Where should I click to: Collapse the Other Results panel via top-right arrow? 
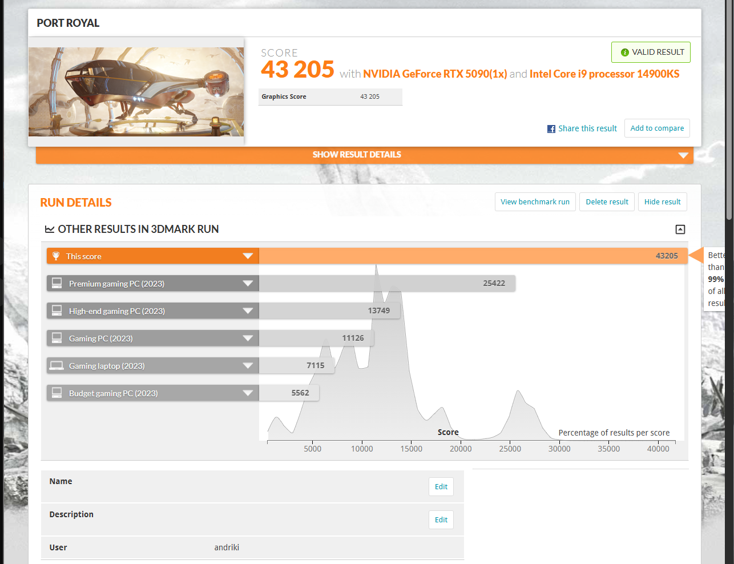(680, 229)
